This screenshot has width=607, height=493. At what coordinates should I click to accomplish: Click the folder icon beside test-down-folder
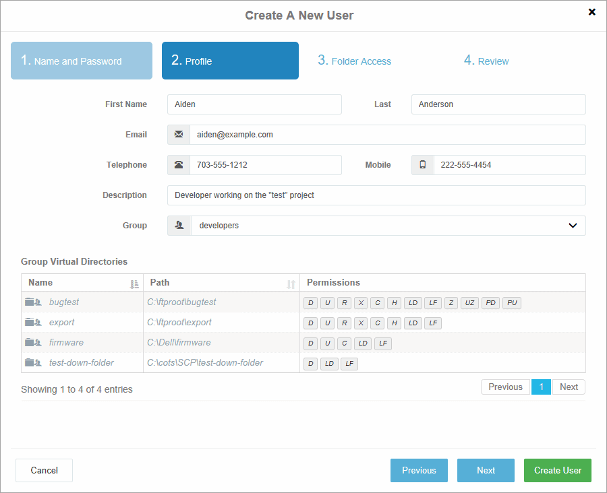point(32,363)
